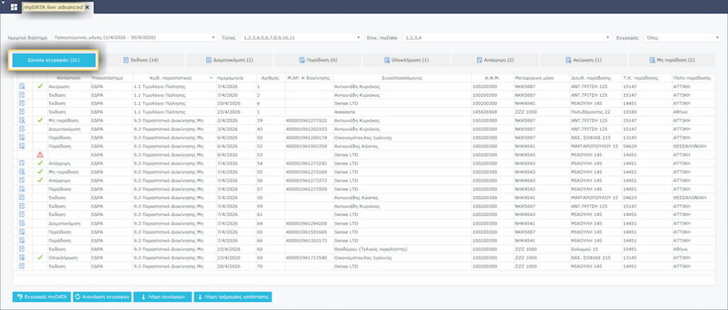
Task: Click green checkmark on row number 54
Action: tap(40, 164)
